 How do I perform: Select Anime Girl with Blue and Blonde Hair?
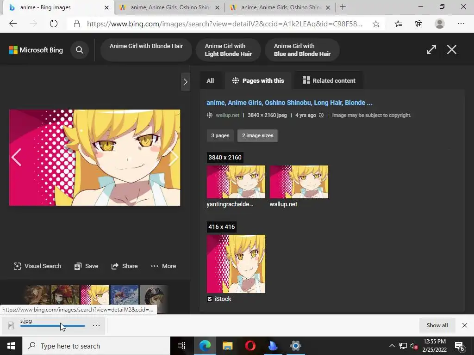[302, 50]
